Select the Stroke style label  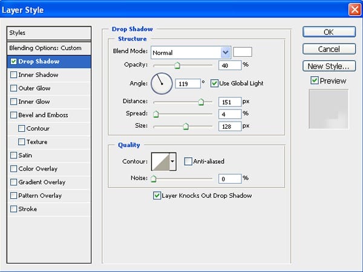click(28, 209)
